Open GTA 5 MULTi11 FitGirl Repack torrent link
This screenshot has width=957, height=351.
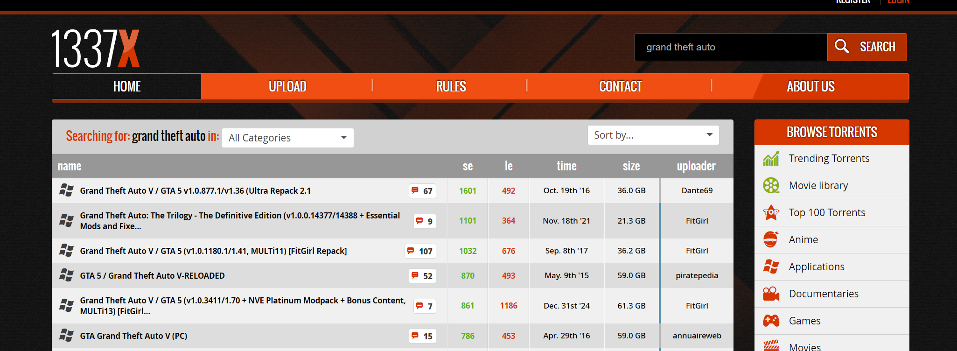pyautogui.click(x=213, y=251)
